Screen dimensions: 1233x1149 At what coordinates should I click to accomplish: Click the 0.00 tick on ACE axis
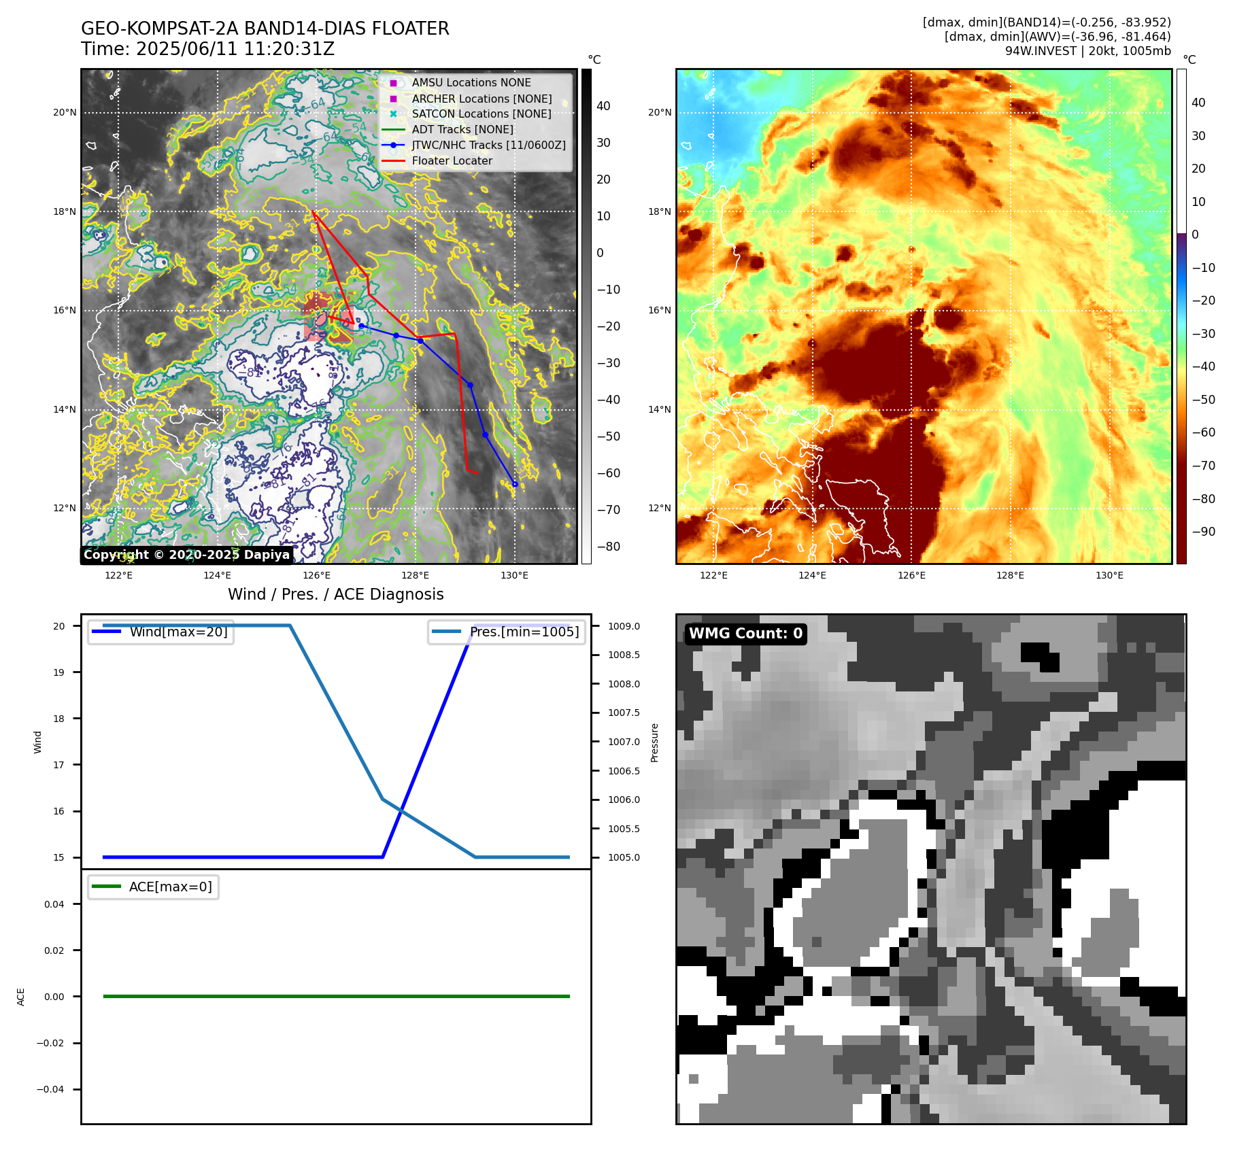point(54,997)
